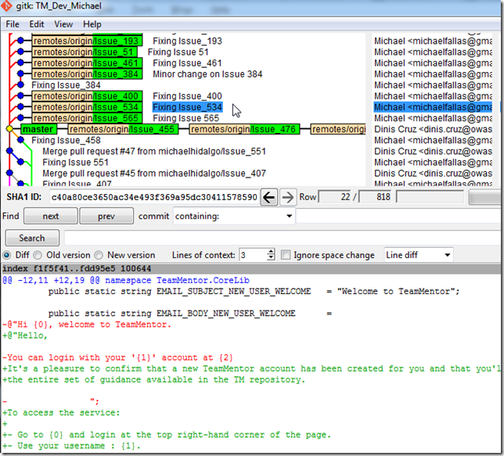Select the Old version radio button
This screenshot has height=456, width=504.
click(39, 255)
